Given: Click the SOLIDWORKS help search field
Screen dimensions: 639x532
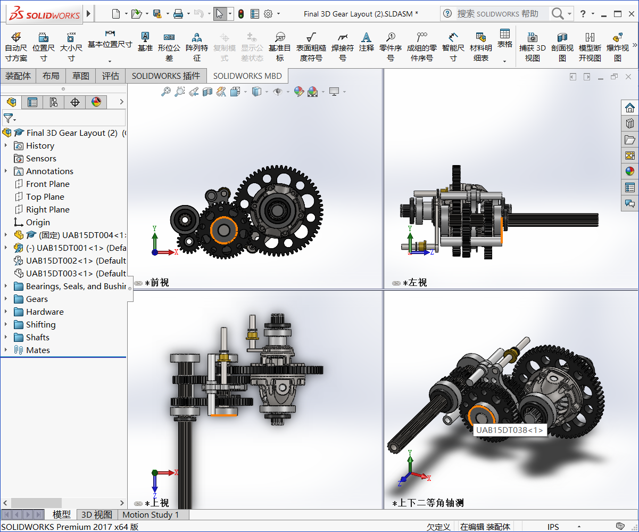Looking at the screenshot, I should pyautogui.click(x=502, y=14).
